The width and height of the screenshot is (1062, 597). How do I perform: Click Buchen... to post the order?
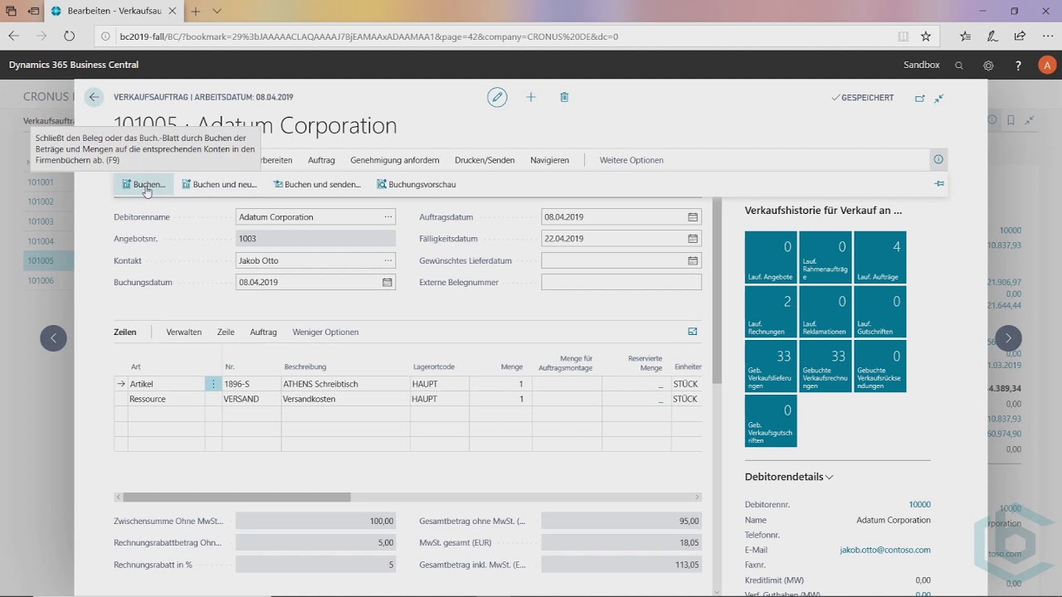pos(144,184)
